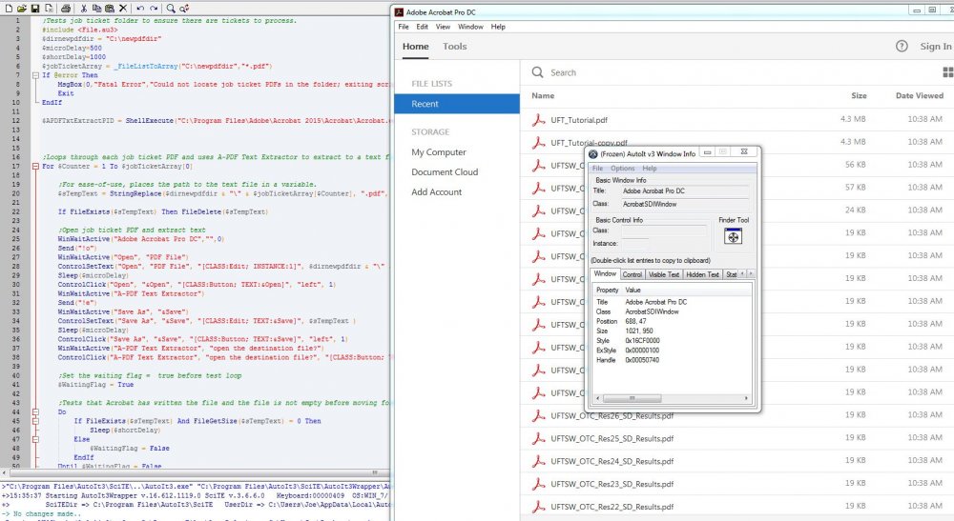
Task: Click the Open folder icon in SciTE toolbar
Action: (x=22, y=8)
